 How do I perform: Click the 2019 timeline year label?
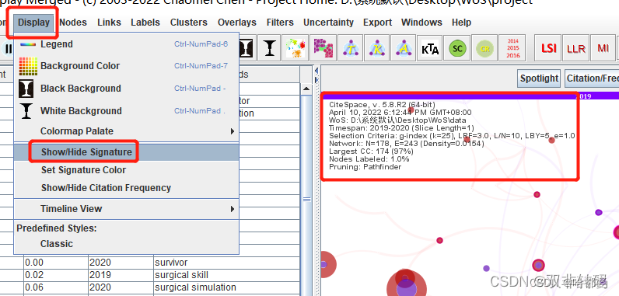tap(582, 96)
